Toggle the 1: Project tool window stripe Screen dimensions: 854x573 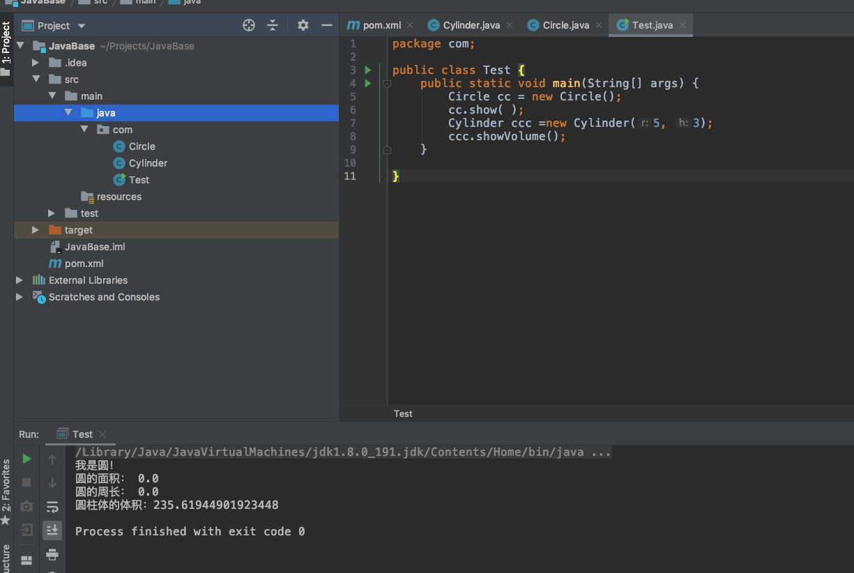(6, 43)
